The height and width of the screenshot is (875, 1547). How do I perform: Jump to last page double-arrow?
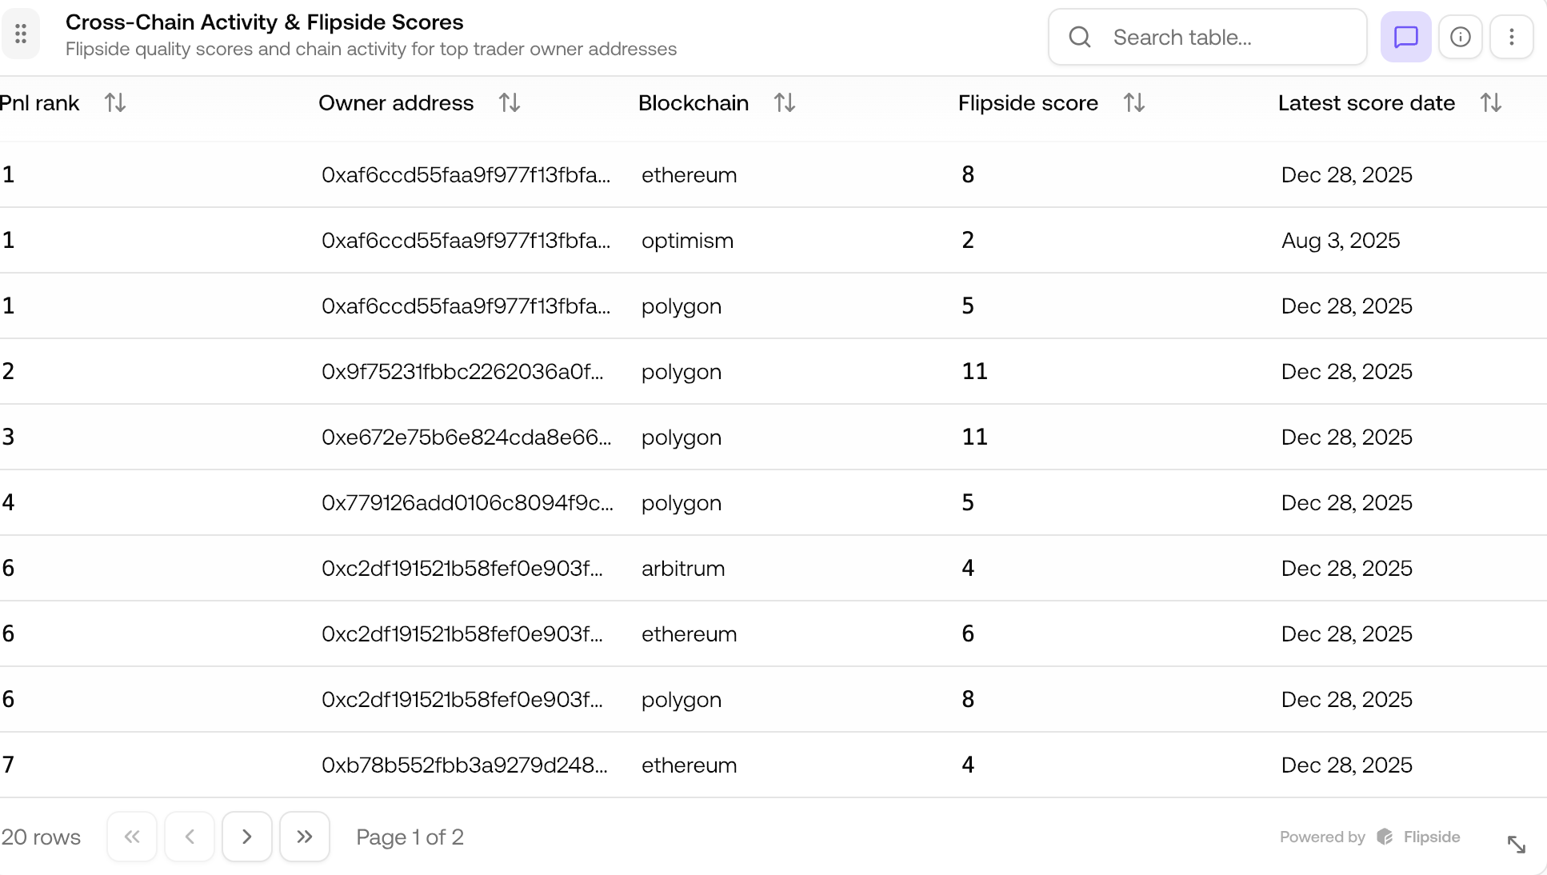click(305, 837)
